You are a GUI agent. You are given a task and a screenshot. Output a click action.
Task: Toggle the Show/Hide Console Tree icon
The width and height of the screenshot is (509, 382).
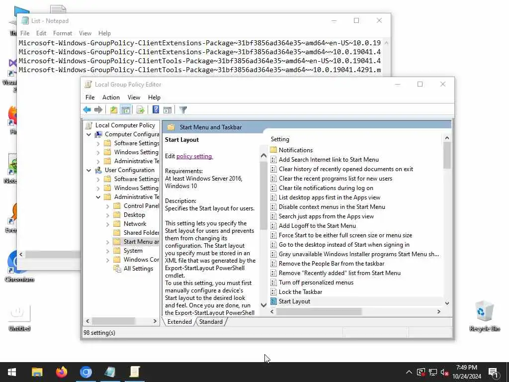tap(126, 110)
